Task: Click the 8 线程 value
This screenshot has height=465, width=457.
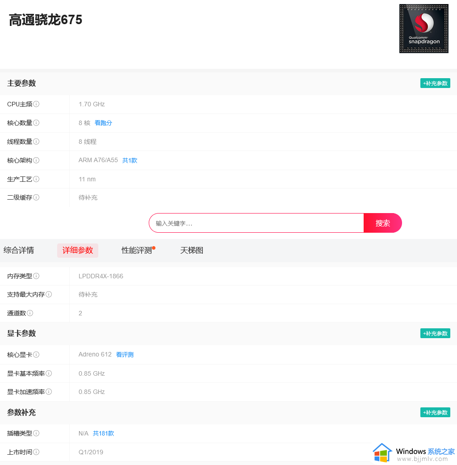Action: 88,142
